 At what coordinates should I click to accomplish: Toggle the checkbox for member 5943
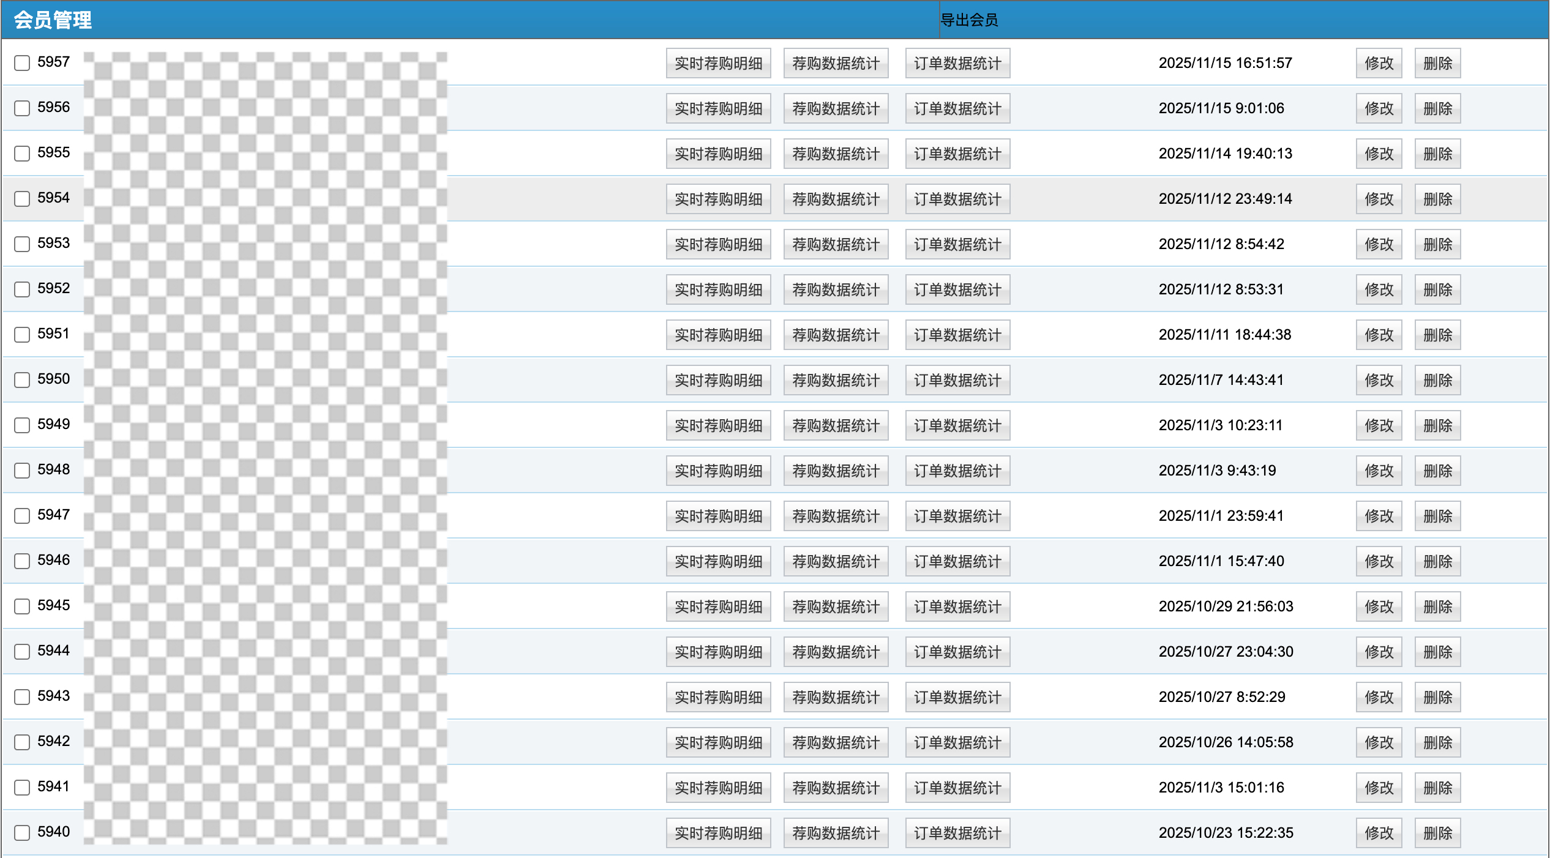[x=22, y=697]
